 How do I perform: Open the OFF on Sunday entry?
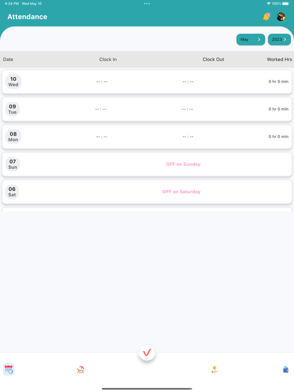pyautogui.click(x=183, y=164)
